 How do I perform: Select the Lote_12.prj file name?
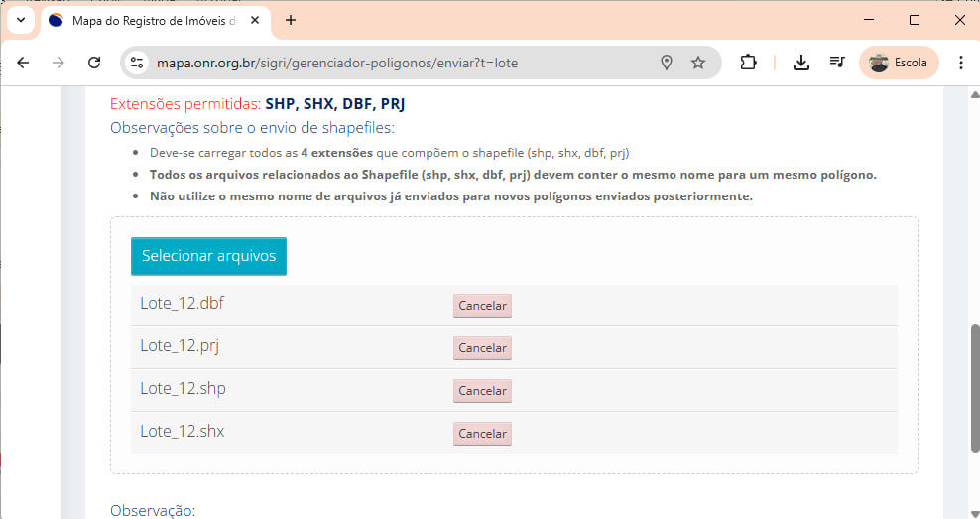click(x=180, y=345)
